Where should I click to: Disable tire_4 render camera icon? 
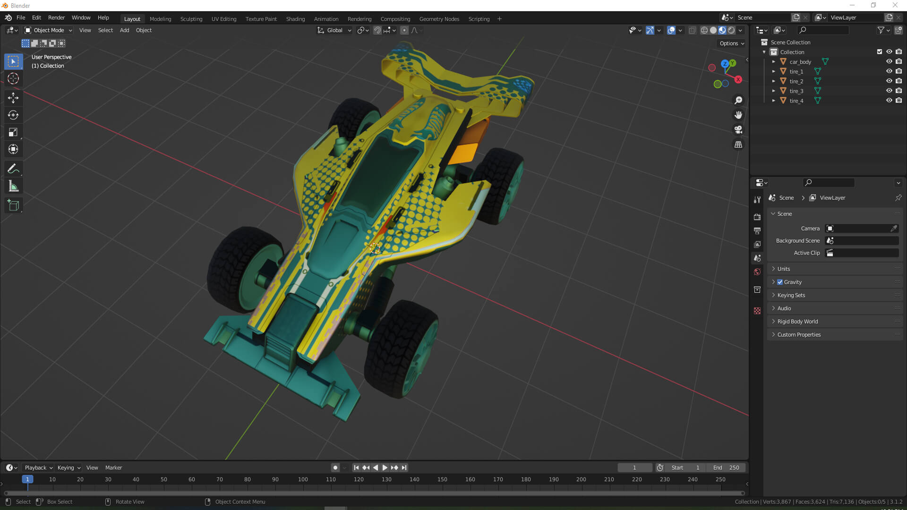898,101
